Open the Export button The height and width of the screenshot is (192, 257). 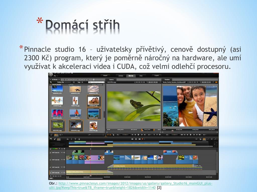(157, 75)
